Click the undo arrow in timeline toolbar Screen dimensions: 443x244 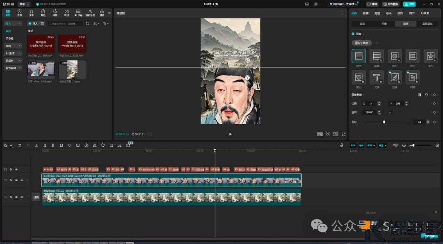coord(20,145)
